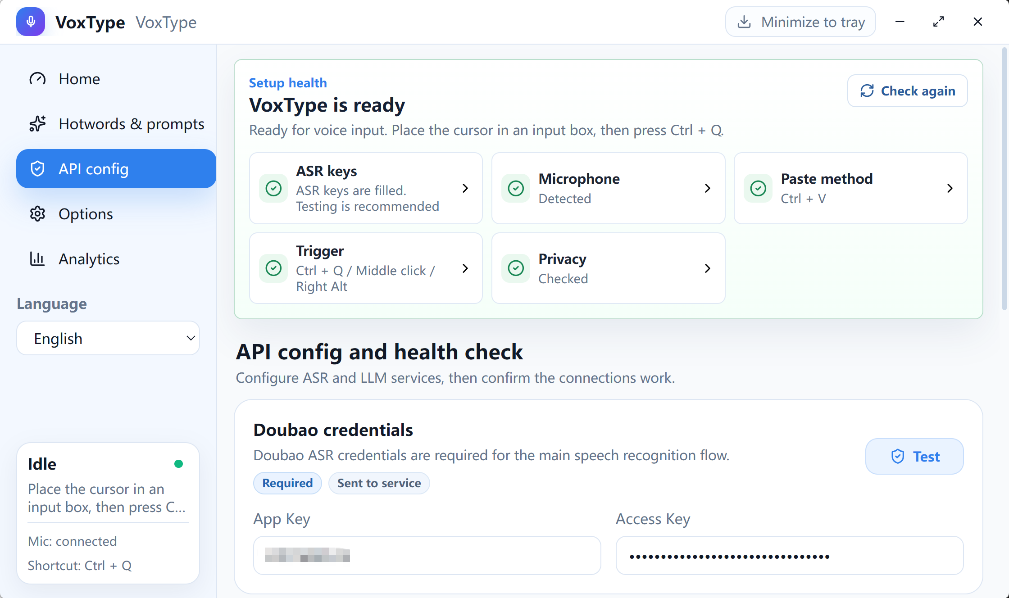Image resolution: width=1009 pixels, height=598 pixels.
Task: Click the App Key field label
Action: point(282,519)
